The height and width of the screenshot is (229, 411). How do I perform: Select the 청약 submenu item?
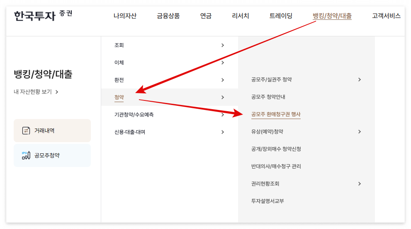pyautogui.click(x=119, y=98)
